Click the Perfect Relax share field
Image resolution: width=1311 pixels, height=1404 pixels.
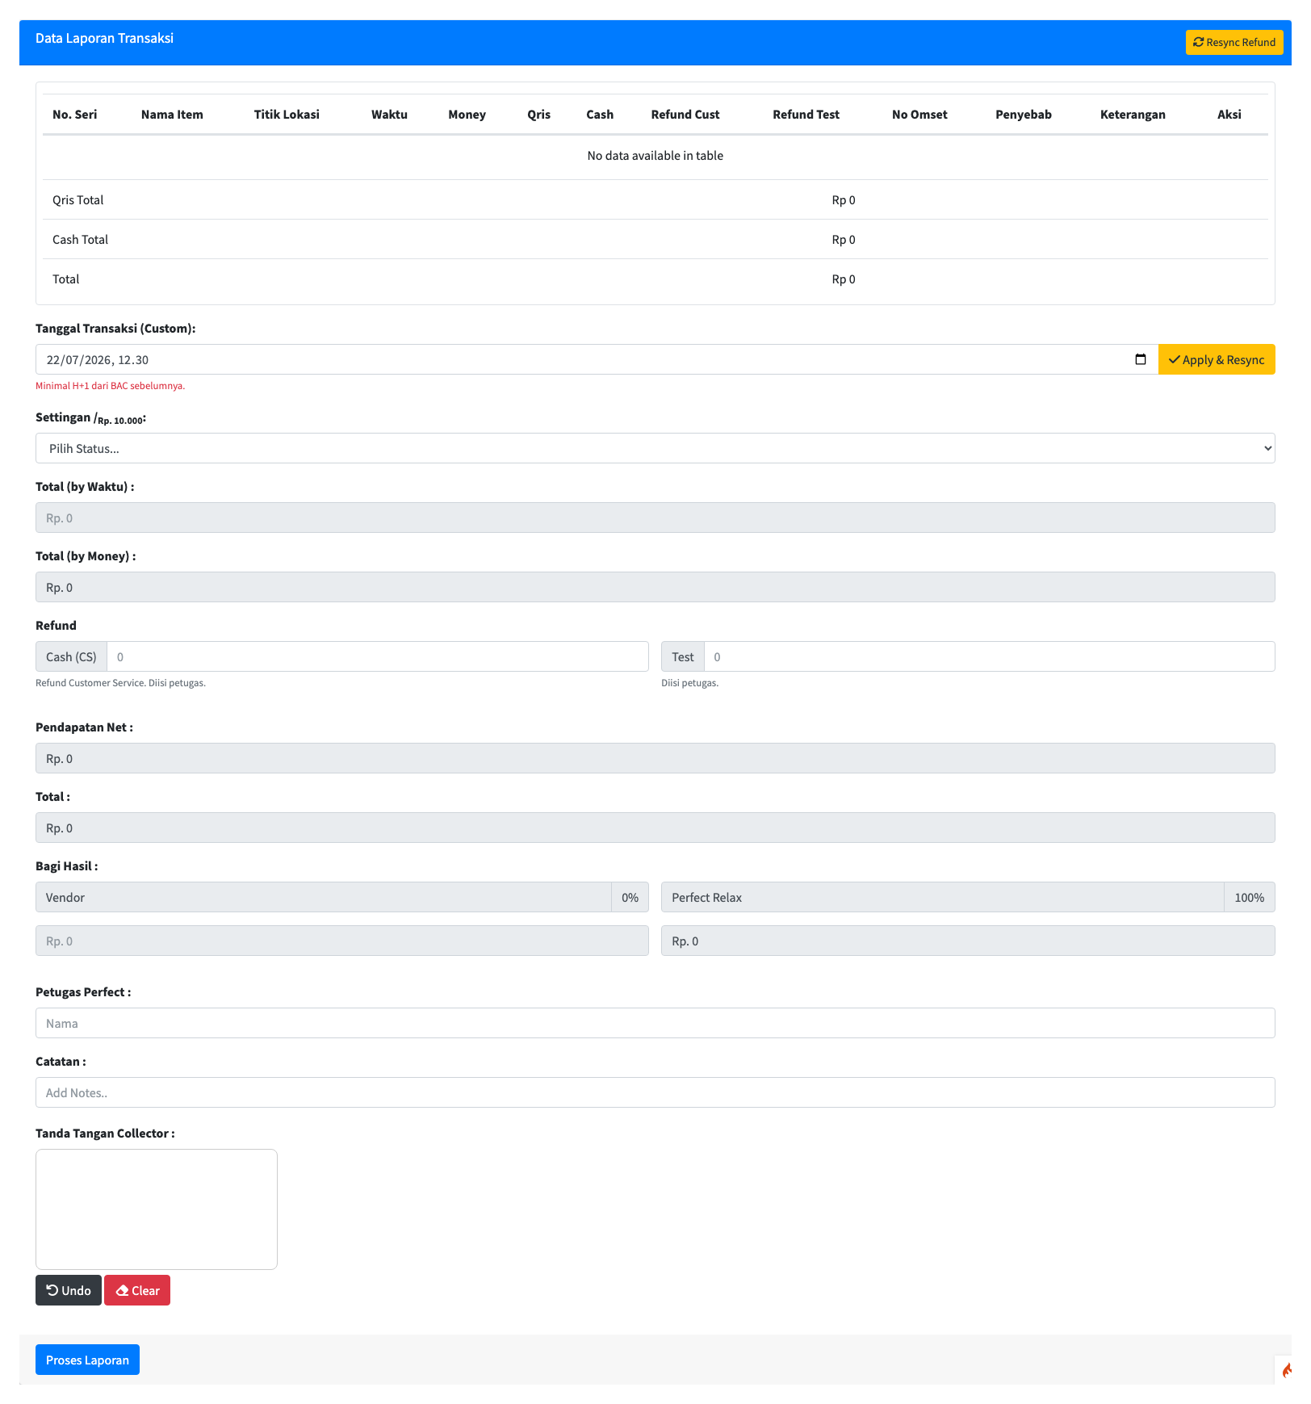(942, 897)
